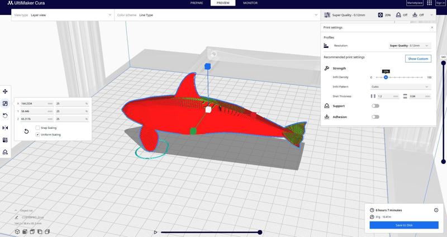Switch to 3D perspective view cube icon
Screen dimensions: 447x237
pyautogui.click(x=17, y=231)
